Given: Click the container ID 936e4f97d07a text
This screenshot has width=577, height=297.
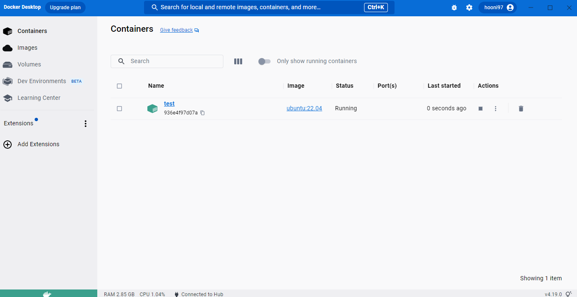Looking at the screenshot, I should pyautogui.click(x=181, y=113).
